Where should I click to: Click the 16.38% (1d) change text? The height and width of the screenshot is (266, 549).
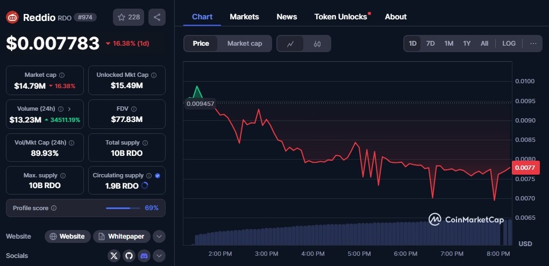(131, 44)
